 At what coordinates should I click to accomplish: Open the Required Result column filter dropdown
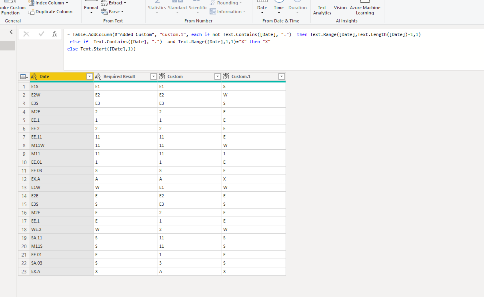(x=153, y=76)
